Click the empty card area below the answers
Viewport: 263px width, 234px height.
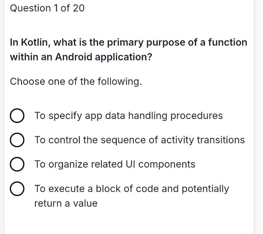click(x=129, y=221)
